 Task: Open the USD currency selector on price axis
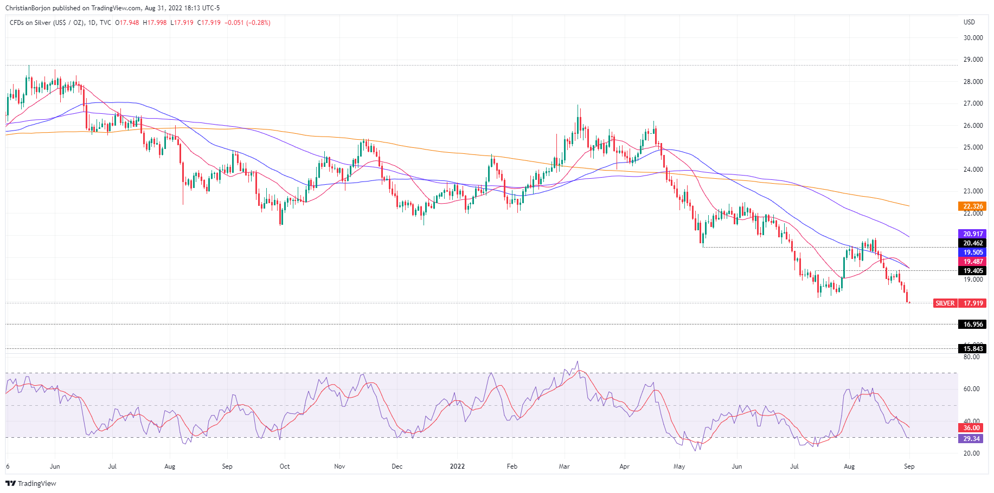click(969, 22)
